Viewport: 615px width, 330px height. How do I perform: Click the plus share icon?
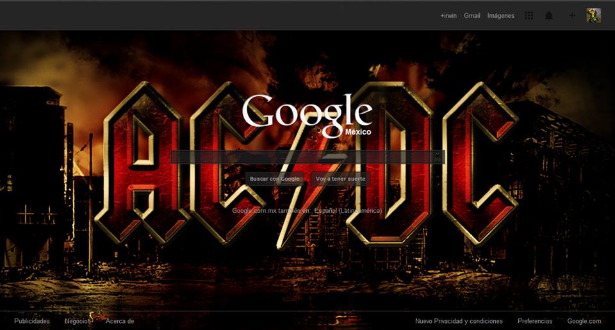coord(572,15)
